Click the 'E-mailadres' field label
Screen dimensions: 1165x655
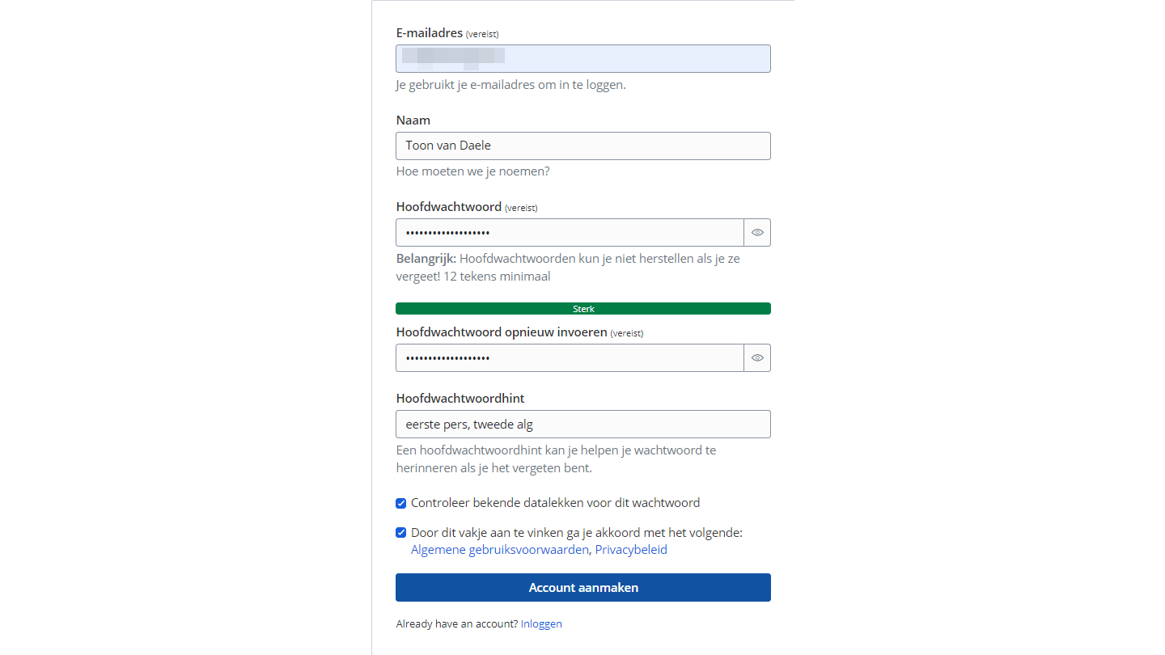coord(430,33)
